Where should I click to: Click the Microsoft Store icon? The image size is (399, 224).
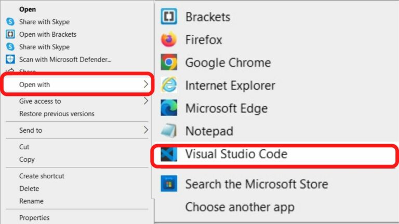169,184
